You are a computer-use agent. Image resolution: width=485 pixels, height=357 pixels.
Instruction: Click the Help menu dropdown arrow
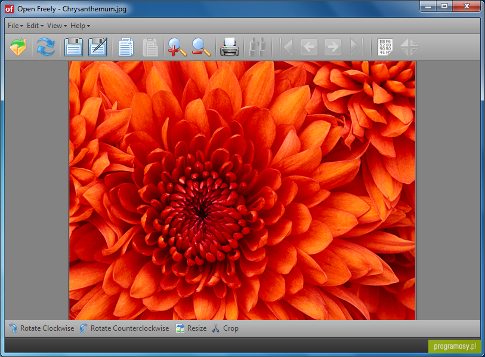(x=88, y=26)
